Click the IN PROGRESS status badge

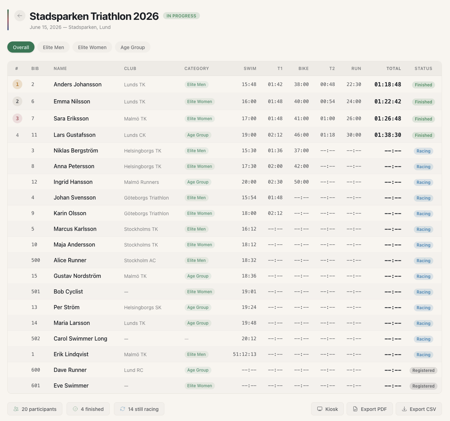pyautogui.click(x=181, y=16)
